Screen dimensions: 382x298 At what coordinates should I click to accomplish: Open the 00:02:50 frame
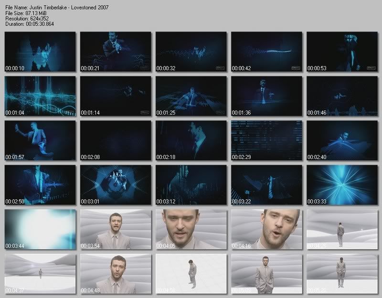(x=40, y=185)
